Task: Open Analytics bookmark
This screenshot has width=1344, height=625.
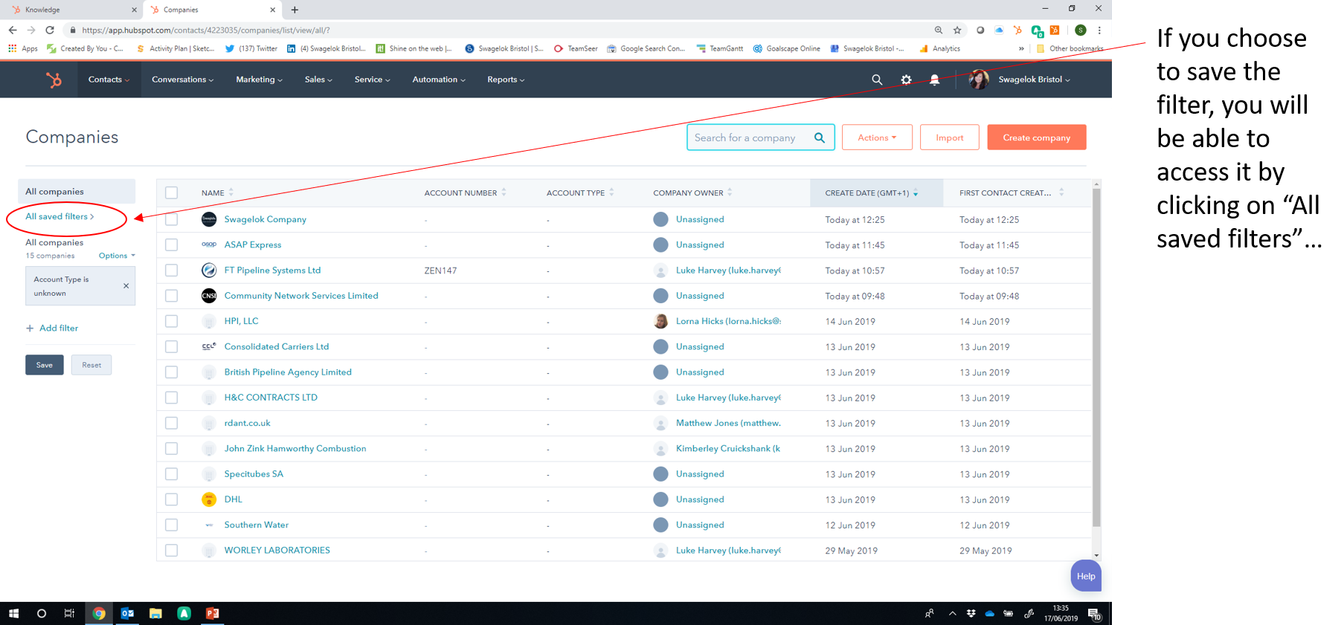Action: pyautogui.click(x=940, y=48)
